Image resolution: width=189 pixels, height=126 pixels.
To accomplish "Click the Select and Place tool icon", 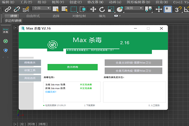I will pyautogui.click(x=120, y=9).
